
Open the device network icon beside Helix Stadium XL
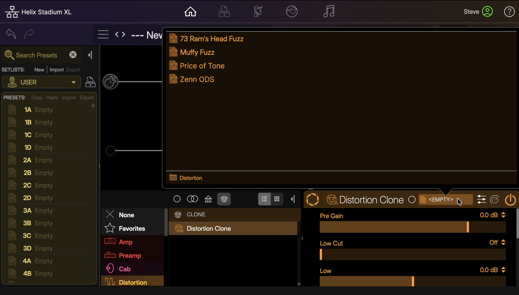[12, 12]
